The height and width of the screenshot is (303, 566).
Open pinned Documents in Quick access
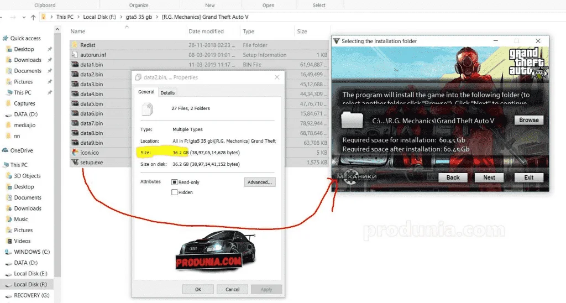(28, 71)
